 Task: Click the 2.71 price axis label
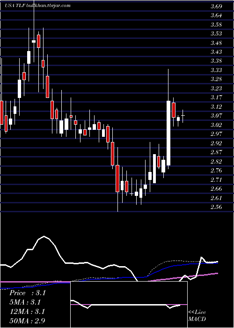click(216, 179)
